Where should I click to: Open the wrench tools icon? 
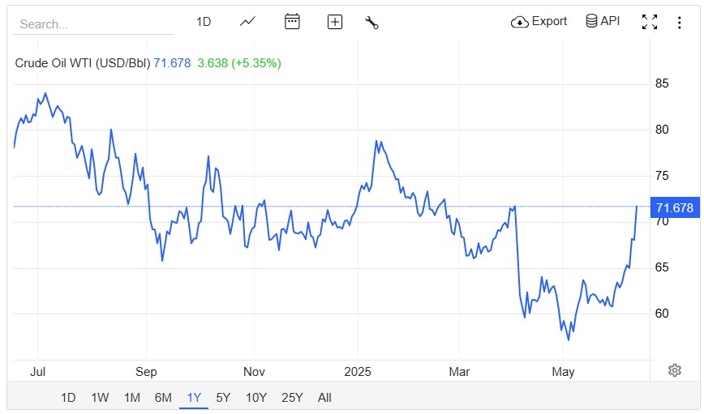point(372,22)
